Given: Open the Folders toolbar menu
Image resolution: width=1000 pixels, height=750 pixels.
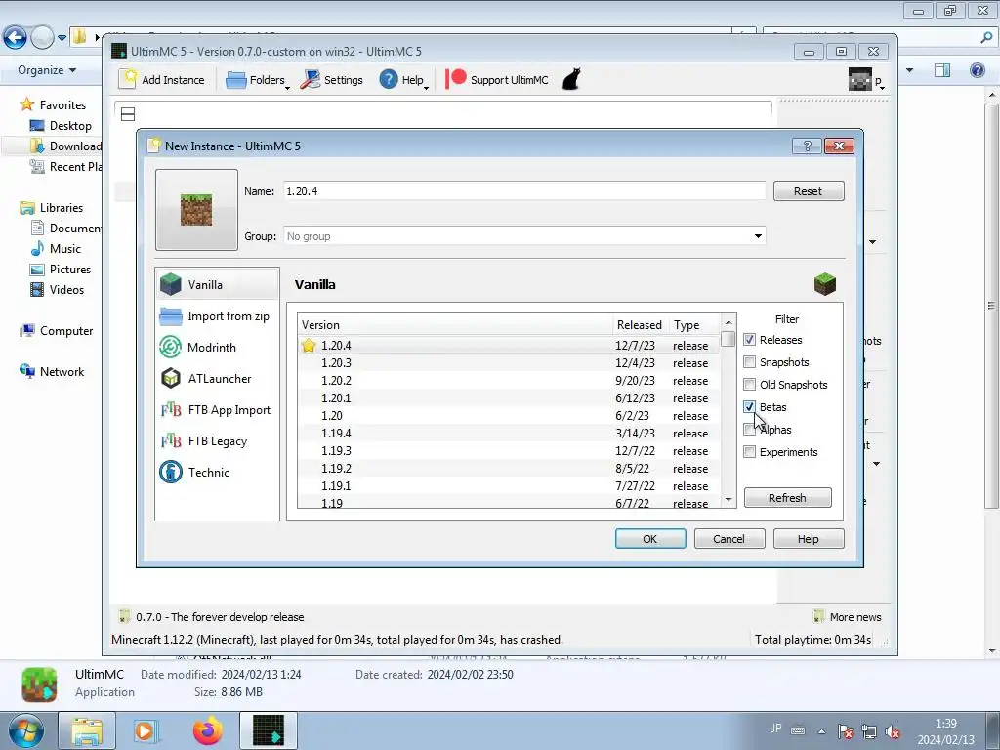Looking at the screenshot, I should [258, 80].
